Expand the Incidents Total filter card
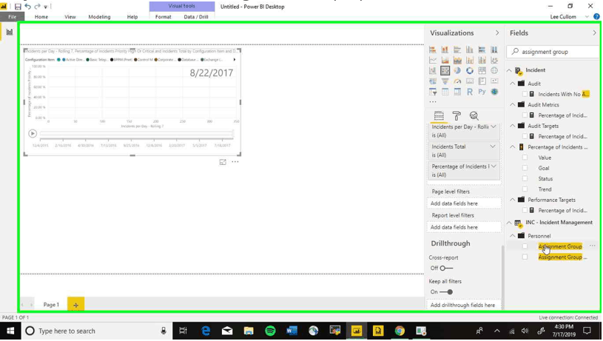This screenshot has width=603, height=341. point(493,146)
